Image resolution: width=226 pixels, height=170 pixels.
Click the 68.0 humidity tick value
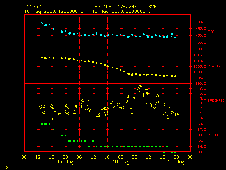click(202, 124)
